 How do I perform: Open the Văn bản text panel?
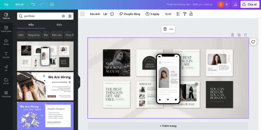point(6,55)
